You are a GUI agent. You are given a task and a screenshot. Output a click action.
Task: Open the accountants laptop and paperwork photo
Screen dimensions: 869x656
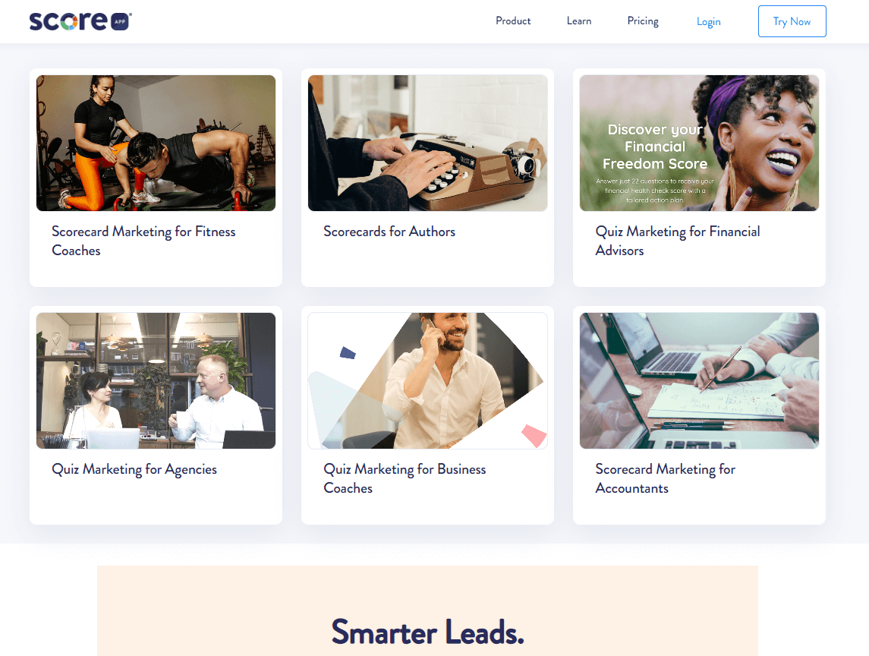(x=699, y=380)
